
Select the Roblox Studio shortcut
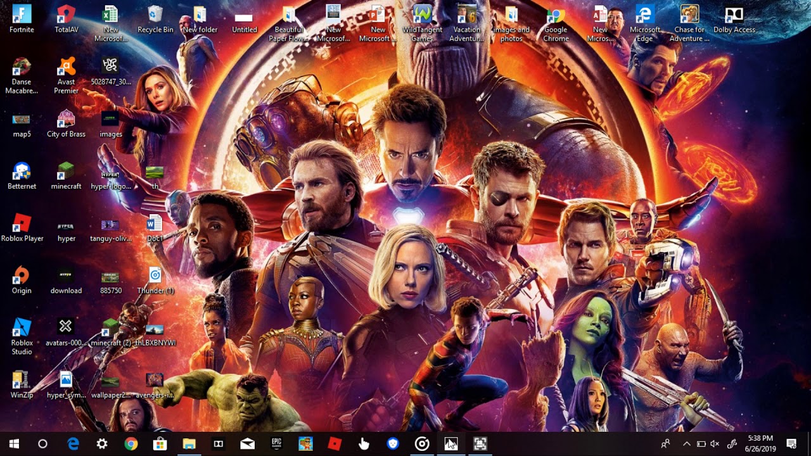coord(22,336)
